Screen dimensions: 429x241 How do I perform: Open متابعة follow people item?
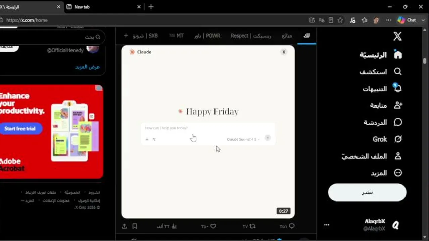(x=386, y=105)
